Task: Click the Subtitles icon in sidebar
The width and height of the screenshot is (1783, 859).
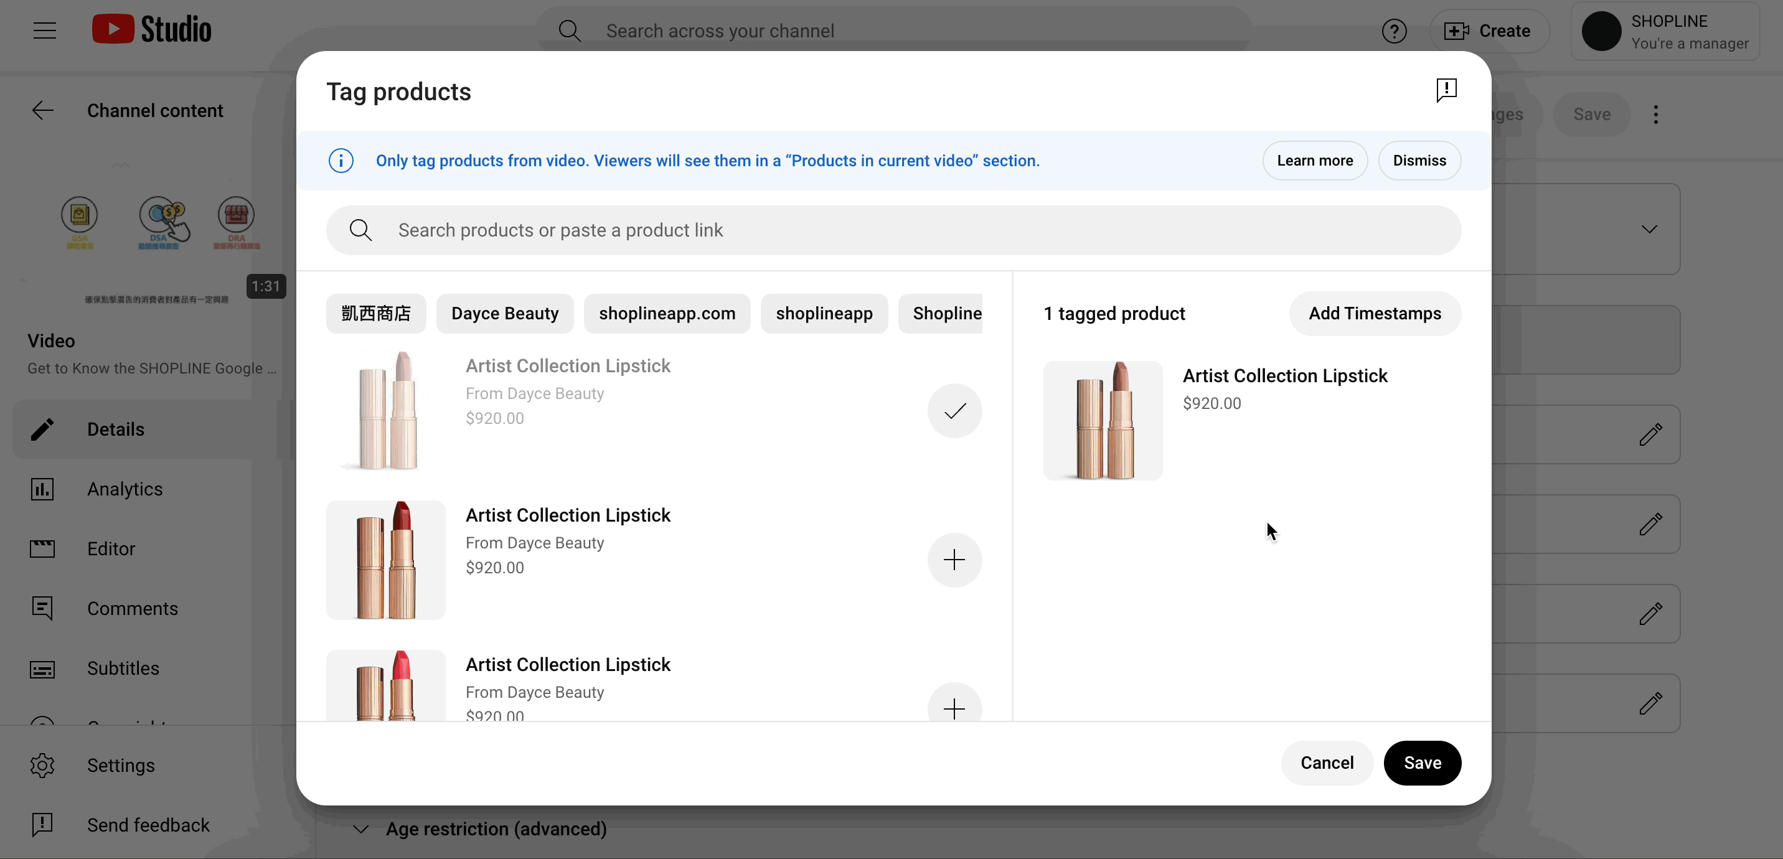Action: 42,669
